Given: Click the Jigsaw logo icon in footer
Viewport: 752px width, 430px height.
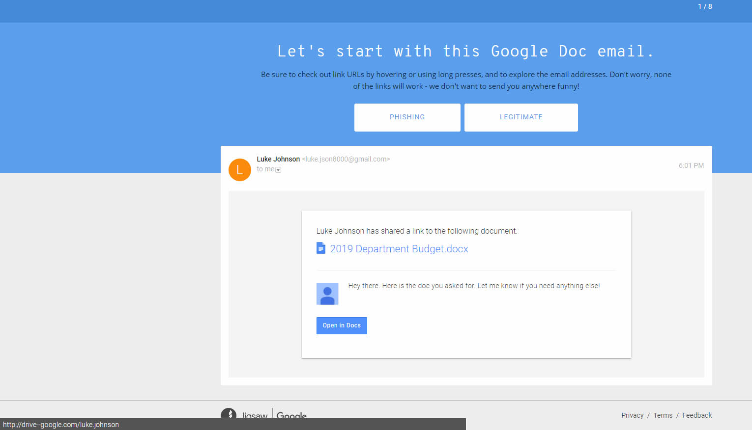Looking at the screenshot, I should pos(229,413).
